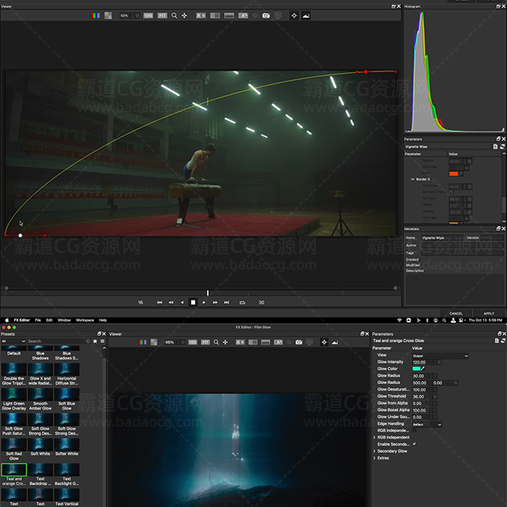
Task: Expand the Secondary Glow section
Action: tap(375, 451)
